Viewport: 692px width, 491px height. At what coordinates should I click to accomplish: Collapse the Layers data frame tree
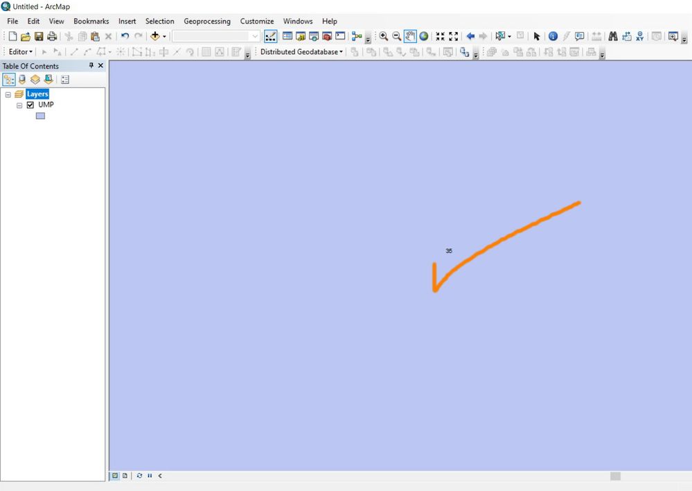coord(8,94)
